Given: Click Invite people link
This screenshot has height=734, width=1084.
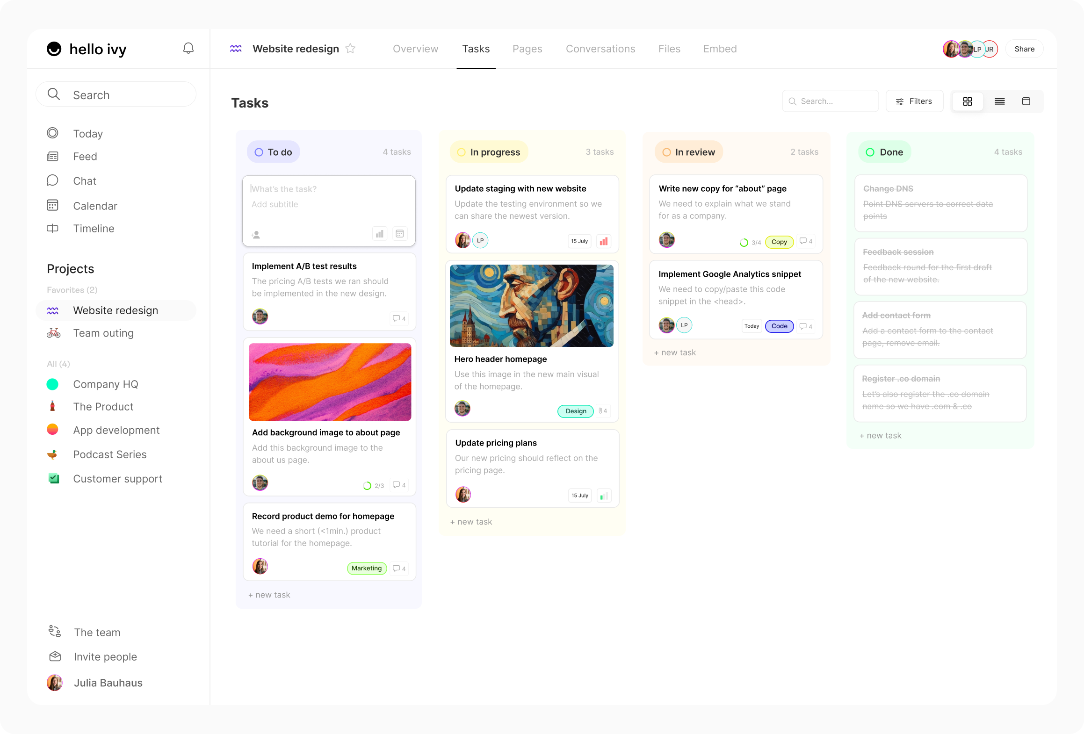Looking at the screenshot, I should point(105,656).
